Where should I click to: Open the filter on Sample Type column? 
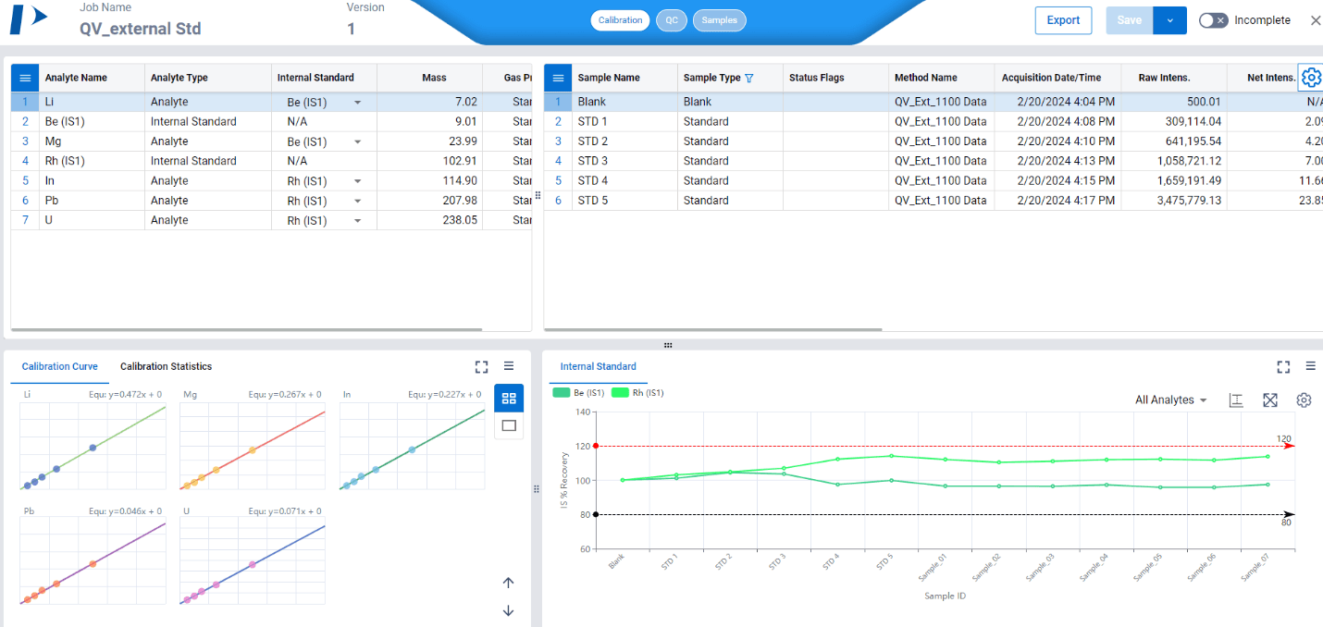tap(748, 78)
